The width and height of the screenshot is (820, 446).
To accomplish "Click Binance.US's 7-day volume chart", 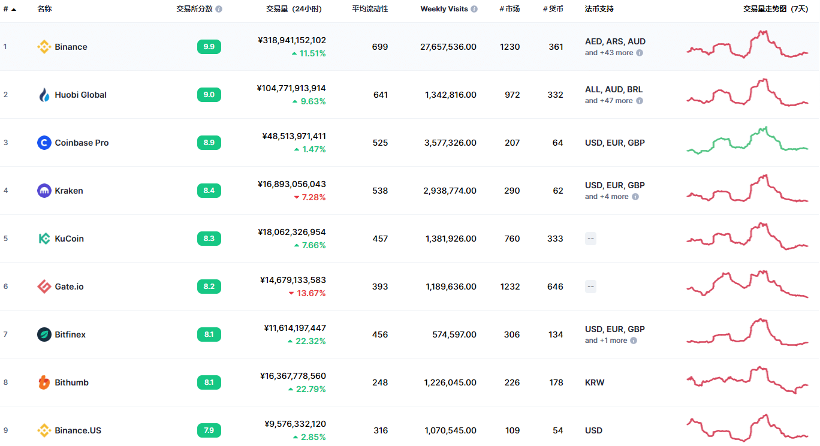I will [x=747, y=428].
